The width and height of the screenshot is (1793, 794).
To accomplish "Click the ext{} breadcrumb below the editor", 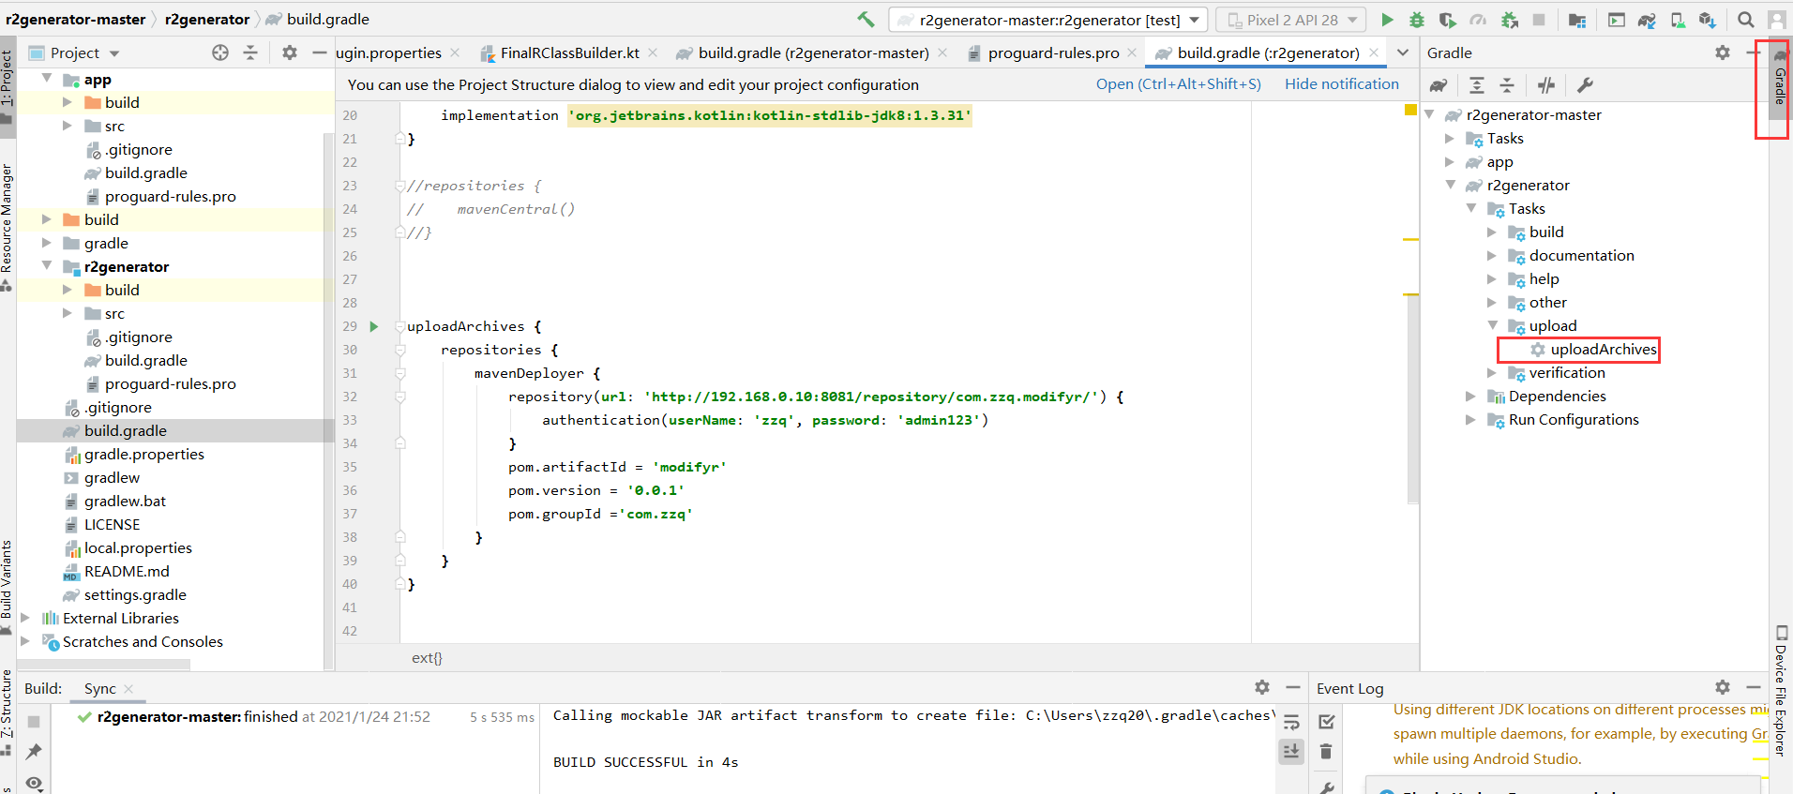I will pos(427,657).
